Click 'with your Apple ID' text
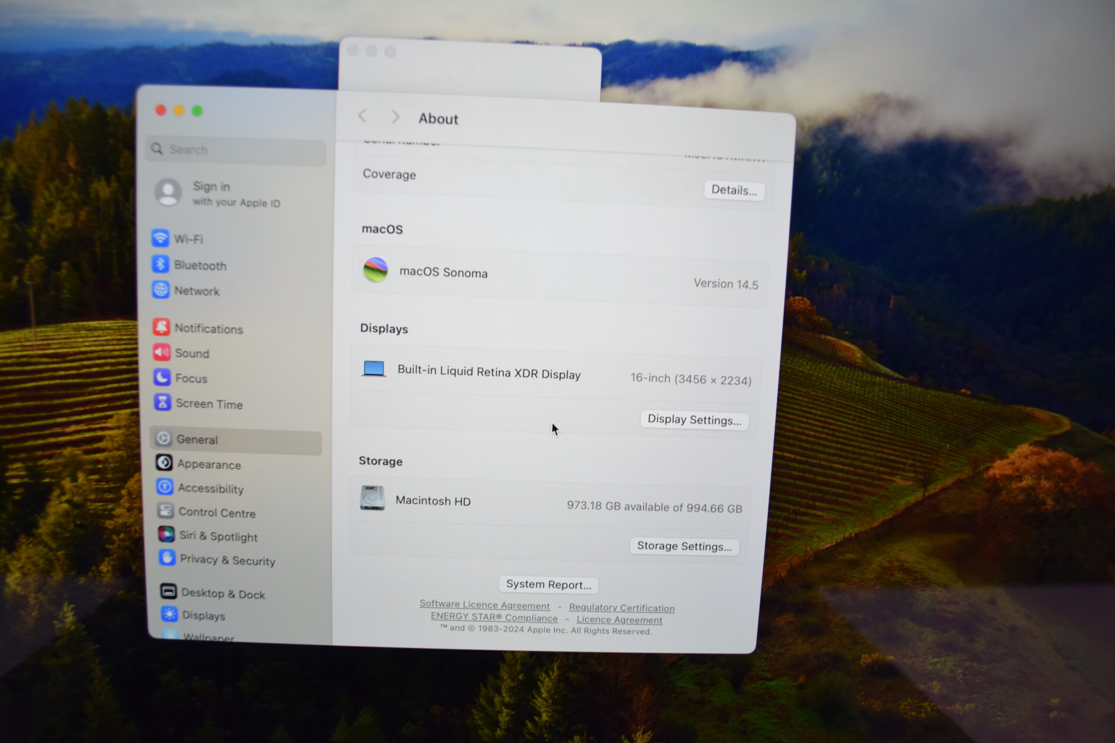1115x743 pixels. pyautogui.click(x=237, y=202)
